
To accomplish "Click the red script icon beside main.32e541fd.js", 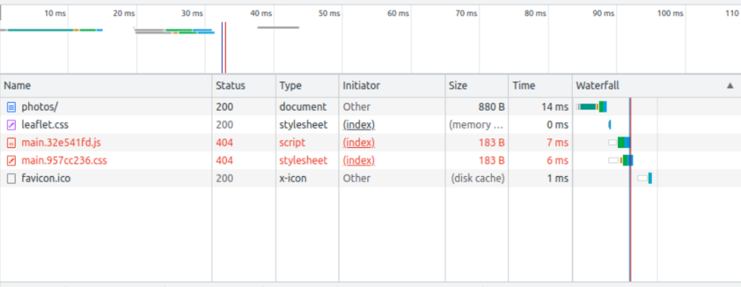I will point(11,143).
